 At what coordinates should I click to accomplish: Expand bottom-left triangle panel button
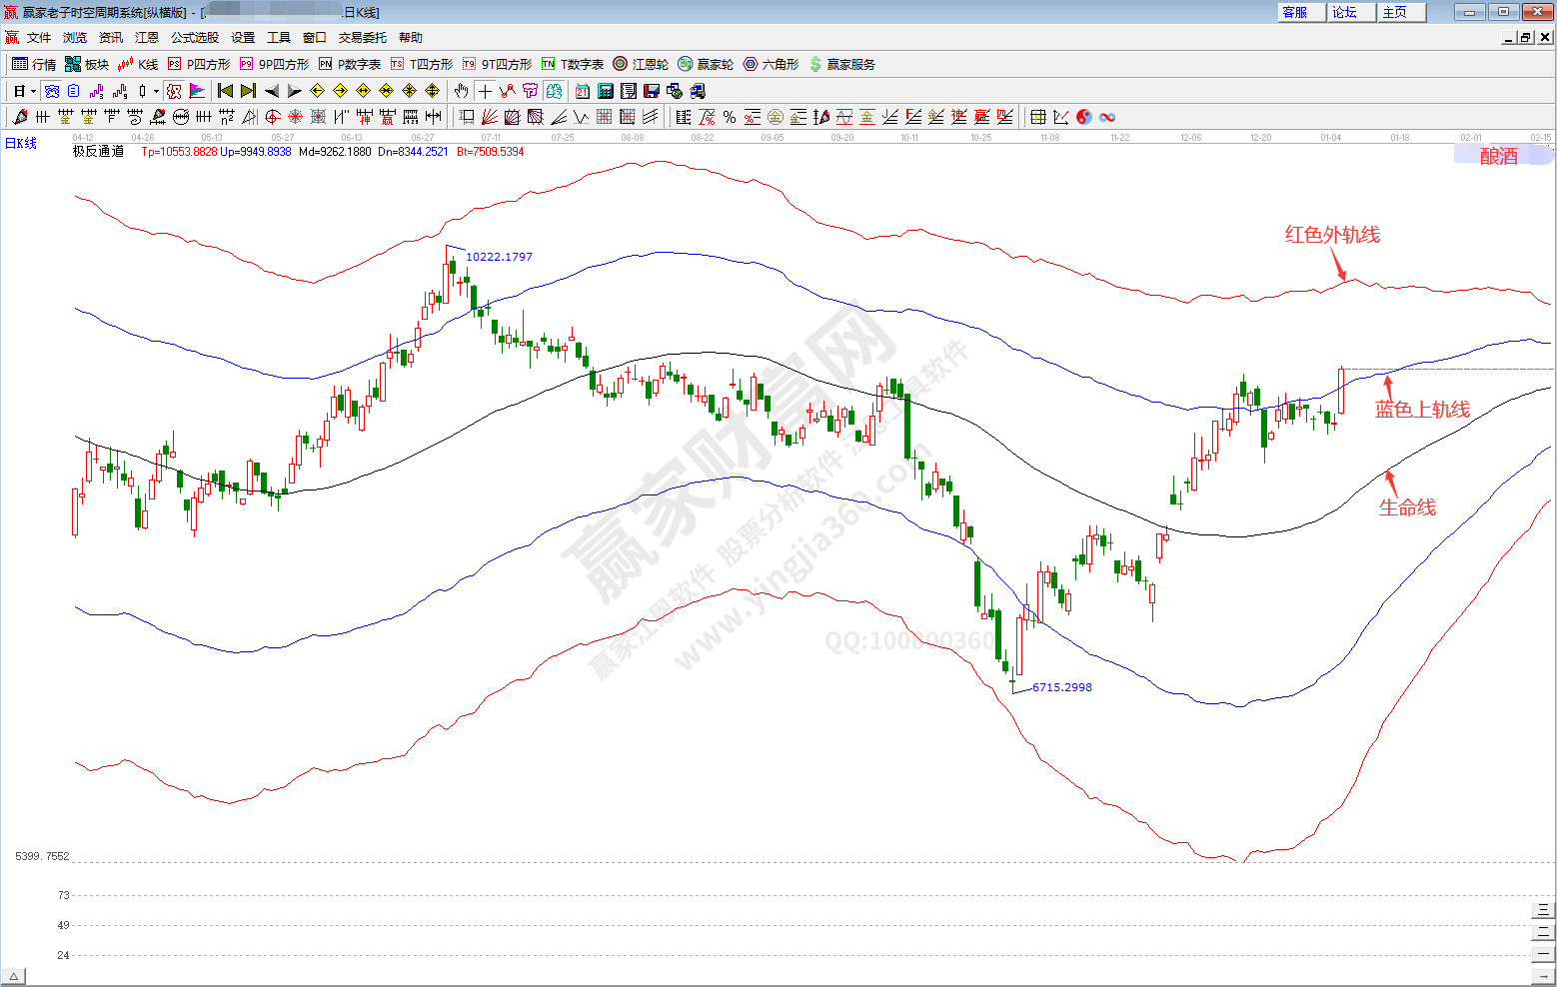(13, 976)
